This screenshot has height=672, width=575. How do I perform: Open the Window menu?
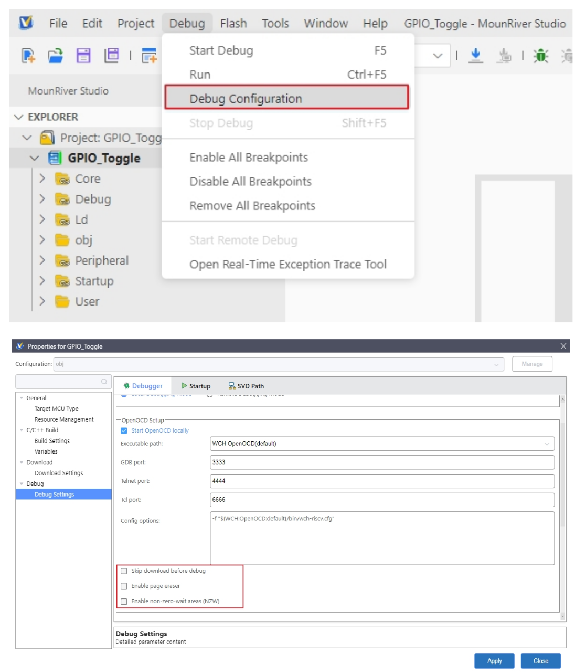[x=326, y=24]
